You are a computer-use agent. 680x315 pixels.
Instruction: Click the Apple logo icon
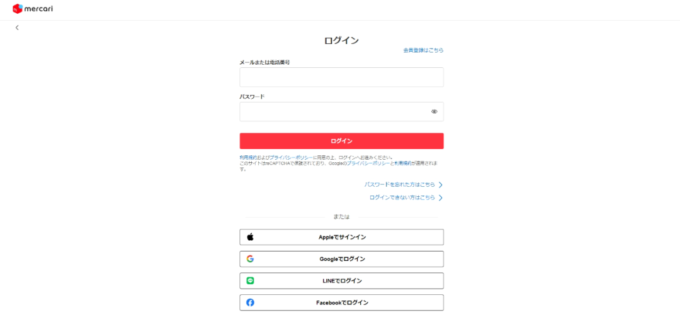pos(250,237)
